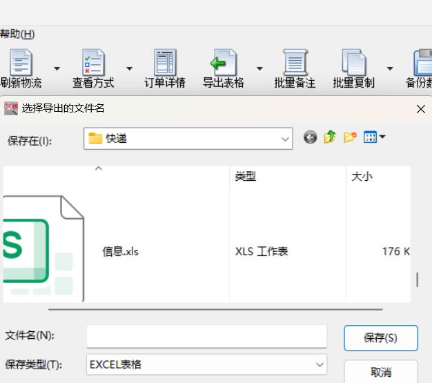Click the 导出表格 toolbar icon
Image resolution: width=432 pixels, height=383 pixels.
coord(223,63)
